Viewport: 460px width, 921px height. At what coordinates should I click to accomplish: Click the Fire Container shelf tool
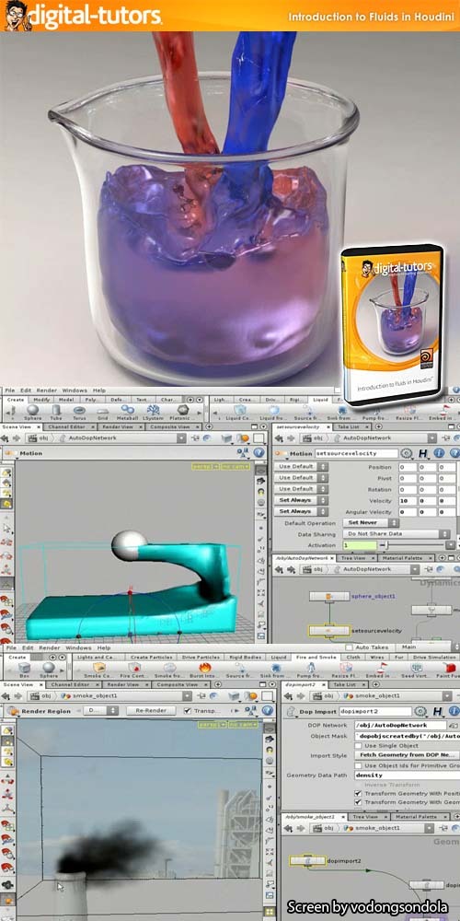(x=133, y=669)
